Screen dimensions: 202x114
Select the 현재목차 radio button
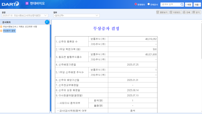tap(136, 4)
